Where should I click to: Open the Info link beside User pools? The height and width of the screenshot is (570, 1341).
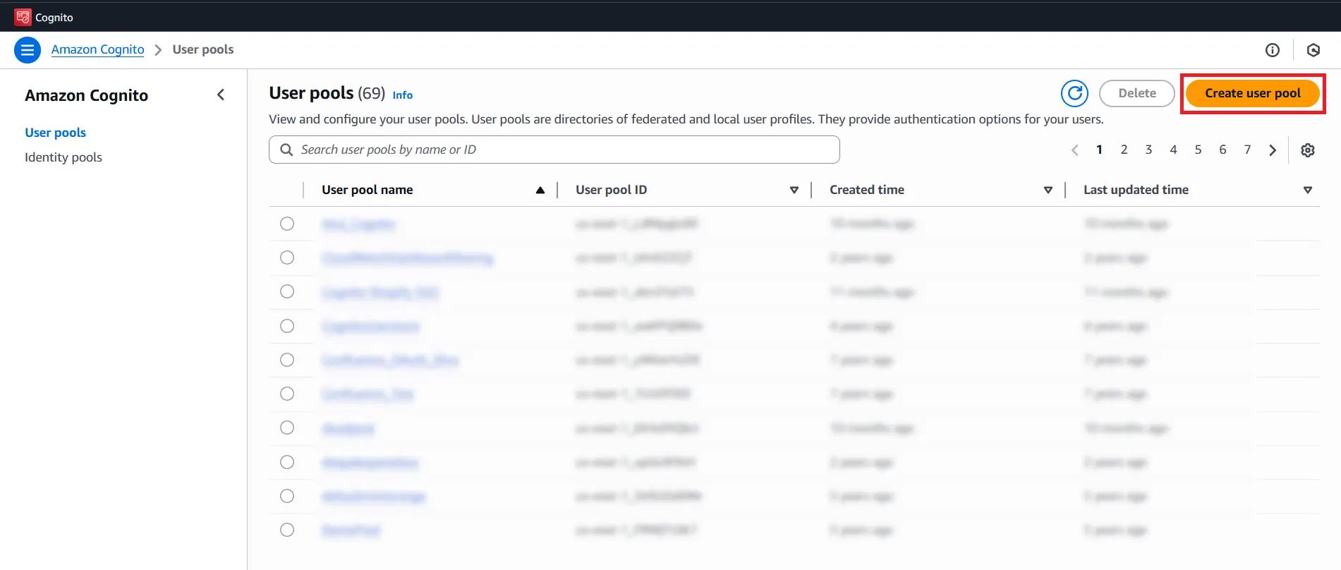pos(402,95)
